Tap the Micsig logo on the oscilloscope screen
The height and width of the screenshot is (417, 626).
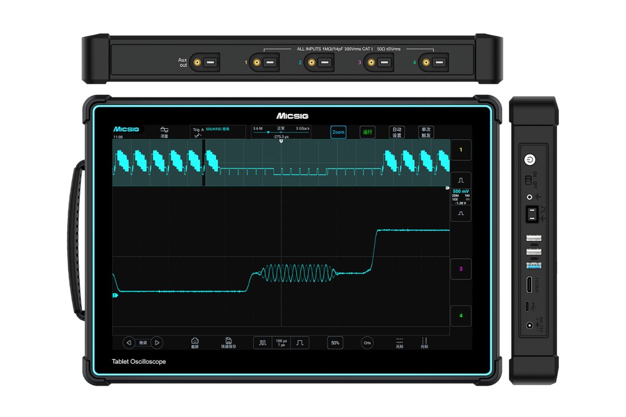[x=126, y=129]
